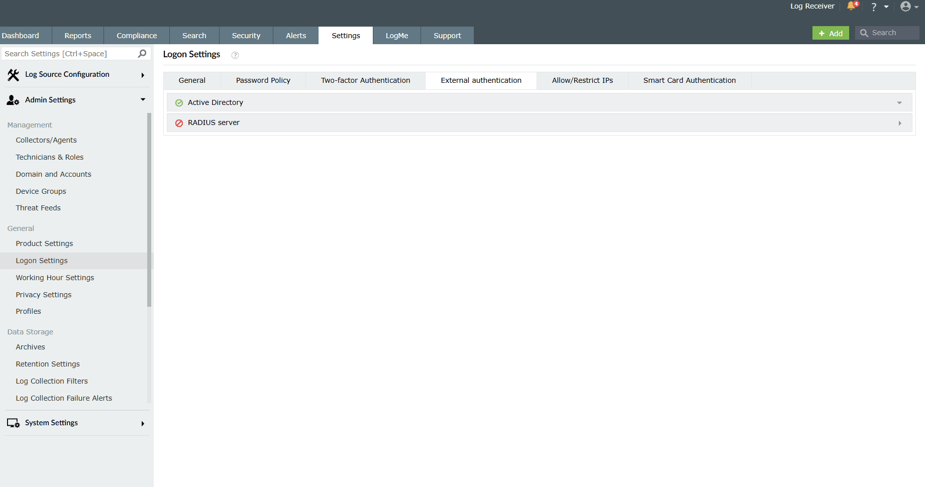Open Technicians & Roles

pos(50,158)
